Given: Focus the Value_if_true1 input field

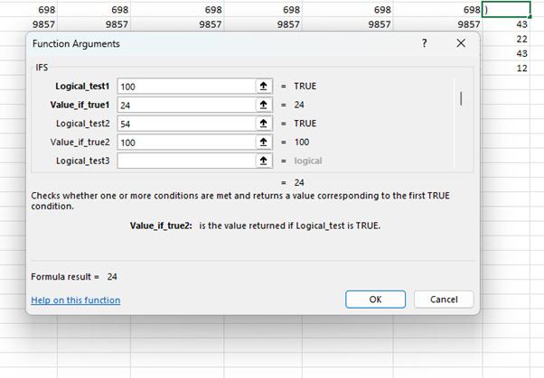Looking at the screenshot, I should click(x=186, y=105).
